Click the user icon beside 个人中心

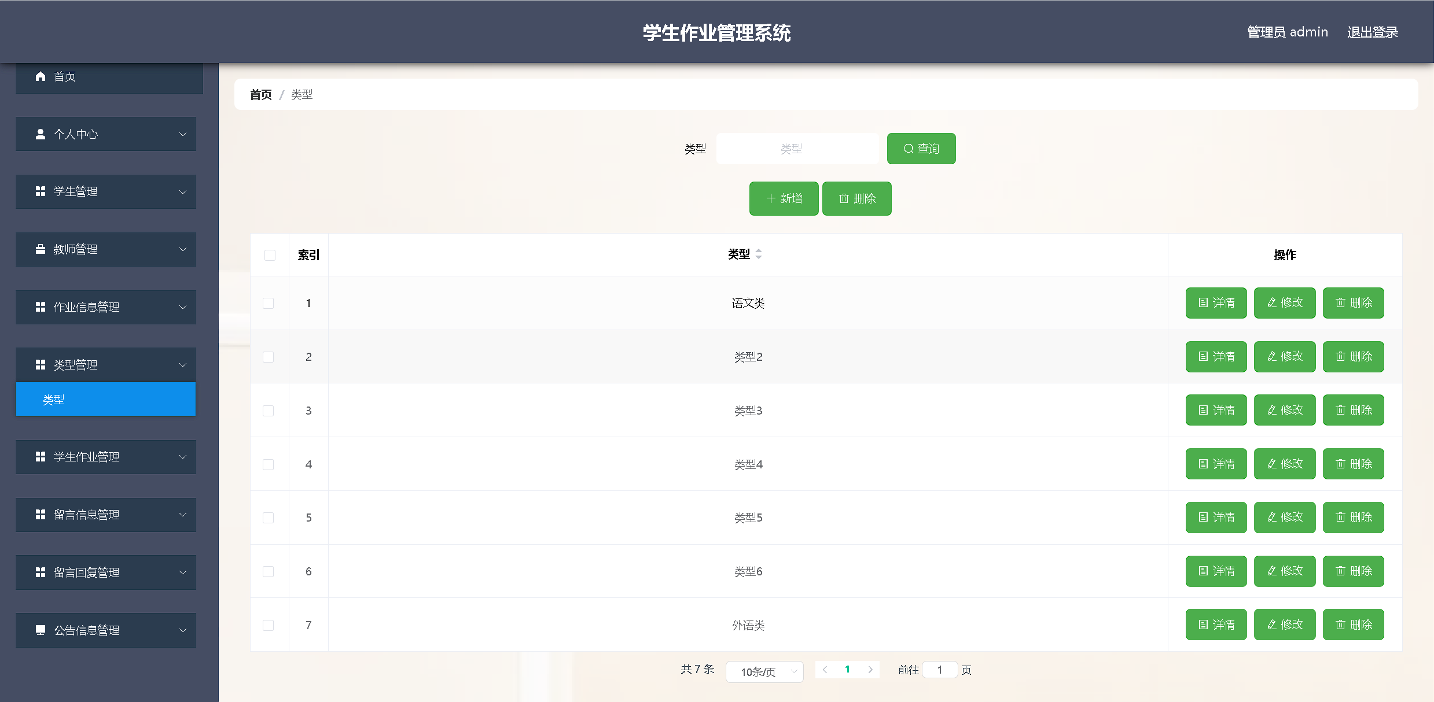click(x=41, y=134)
